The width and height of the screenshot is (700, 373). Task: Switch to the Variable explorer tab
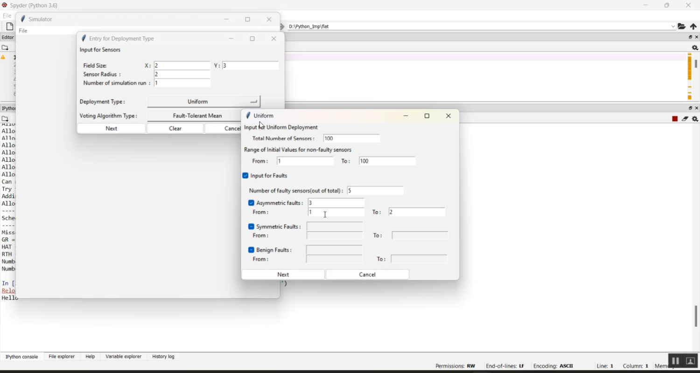coord(123,357)
